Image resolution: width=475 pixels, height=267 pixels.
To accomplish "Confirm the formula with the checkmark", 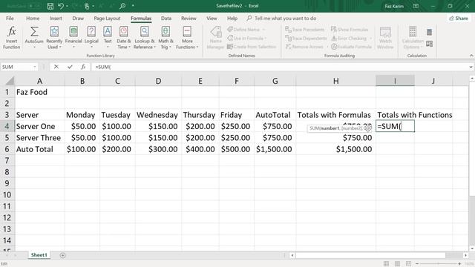I will click(70, 67).
